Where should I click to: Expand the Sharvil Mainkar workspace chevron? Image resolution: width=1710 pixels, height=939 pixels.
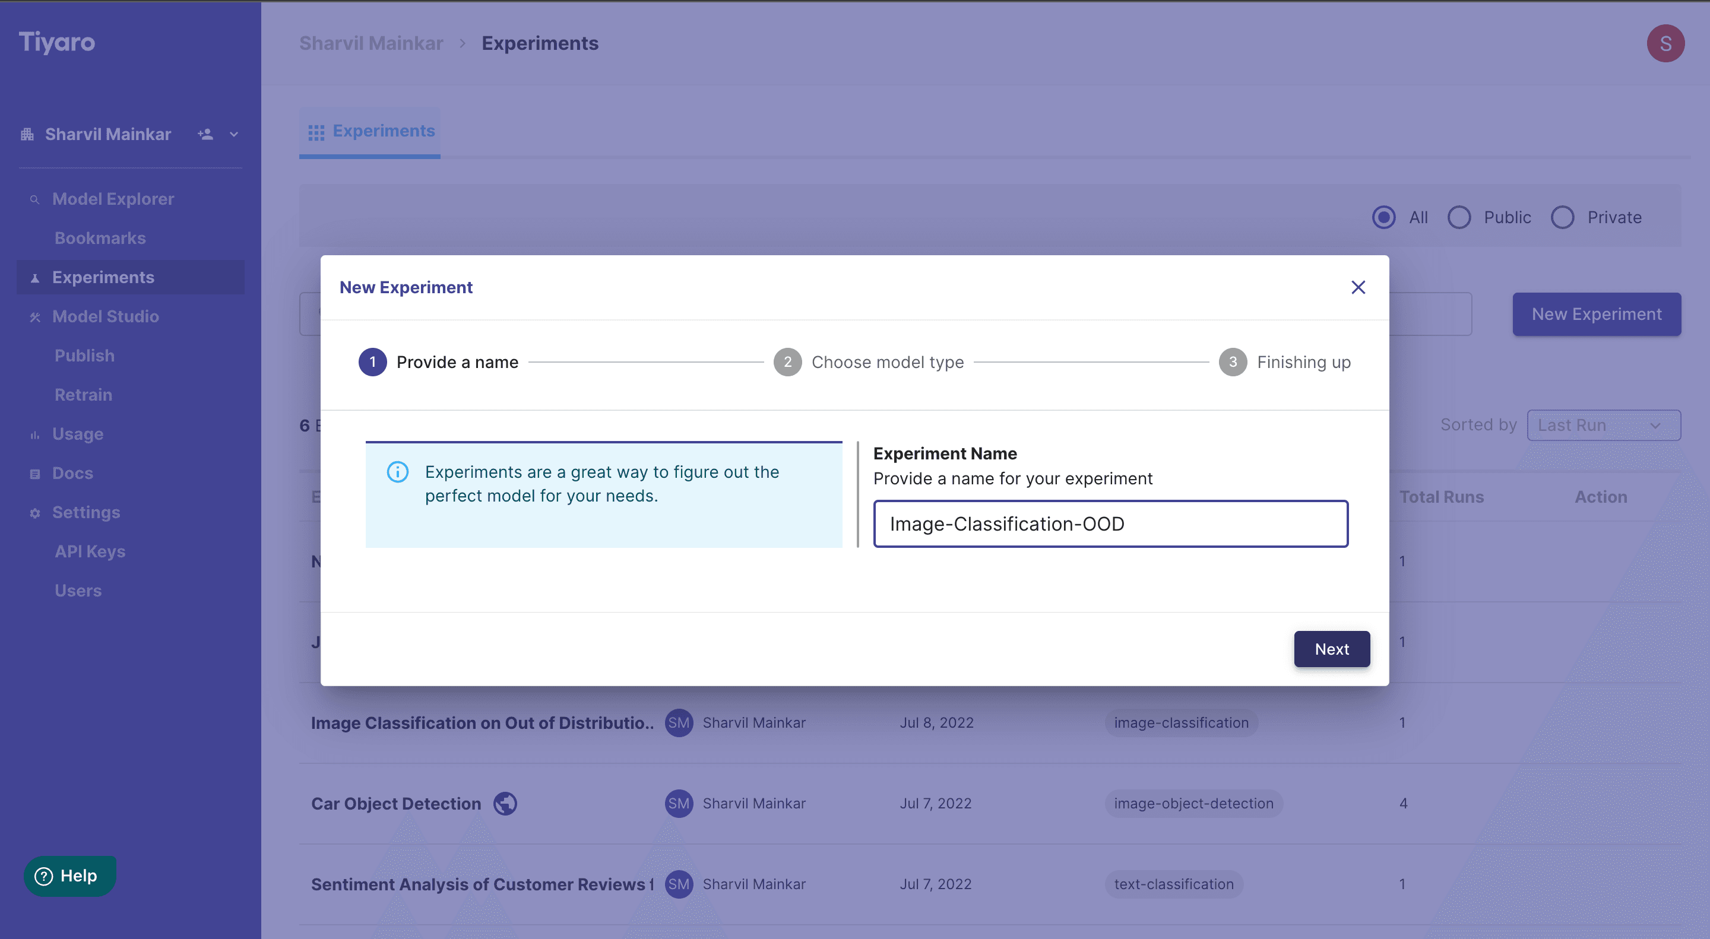tap(234, 134)
